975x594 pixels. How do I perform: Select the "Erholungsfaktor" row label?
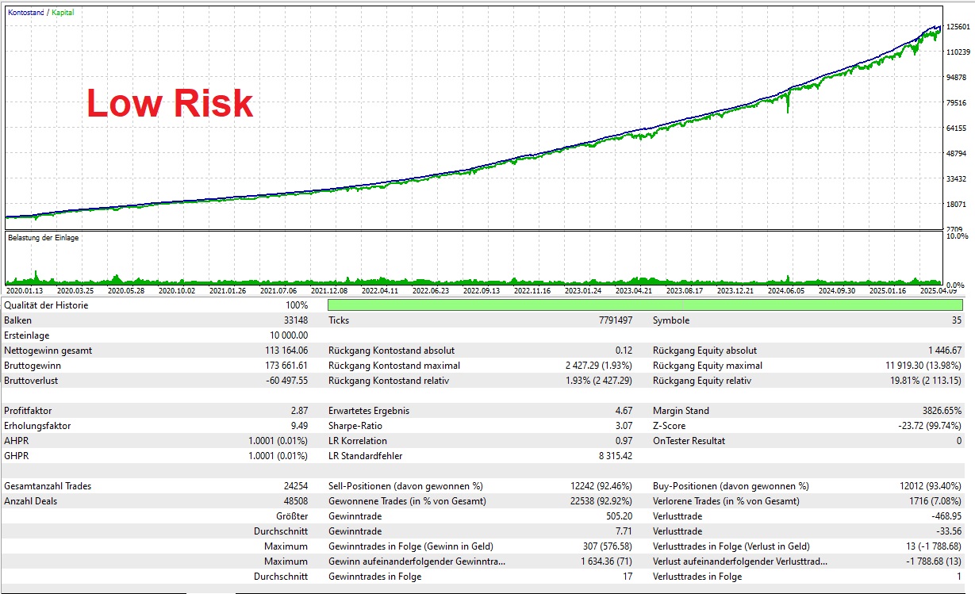point(37,426)
